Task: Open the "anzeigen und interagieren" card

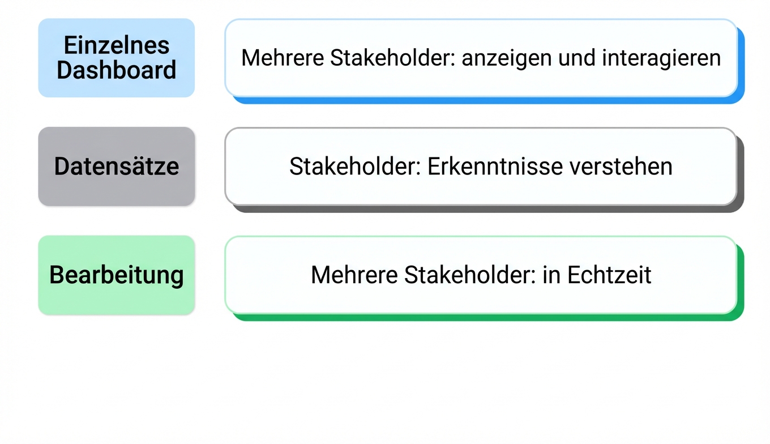Action: pos(481,58)
